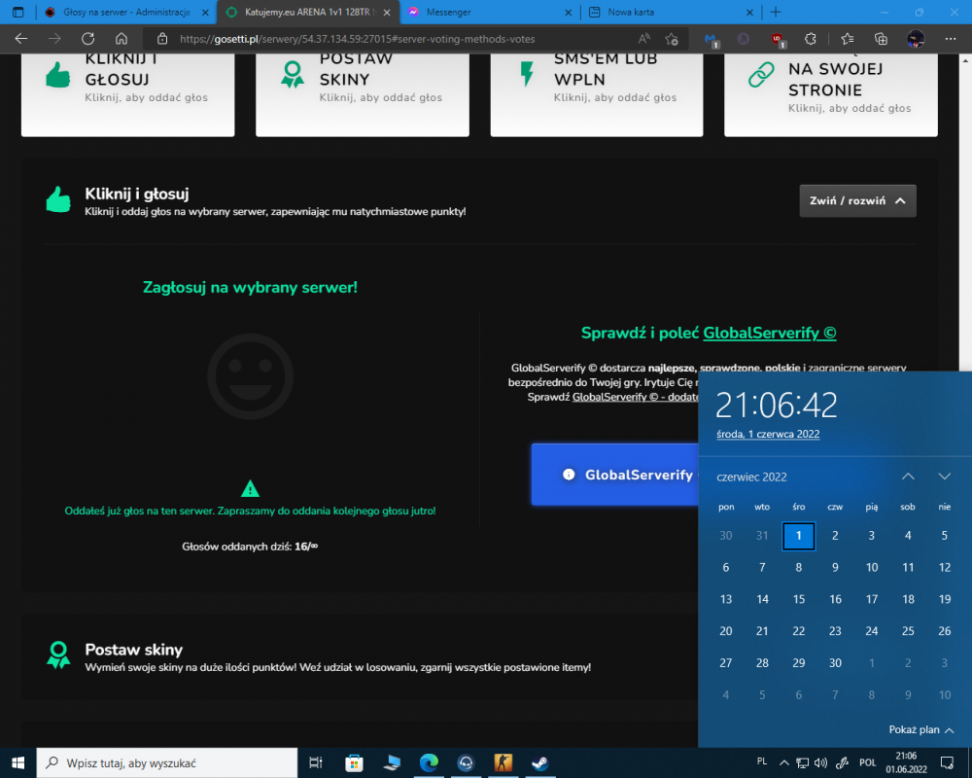The image size is (972, 778).
Task: Collapse section with Zwiń / rozwiń
Action: pyautogui.click(x=857, y=200)
